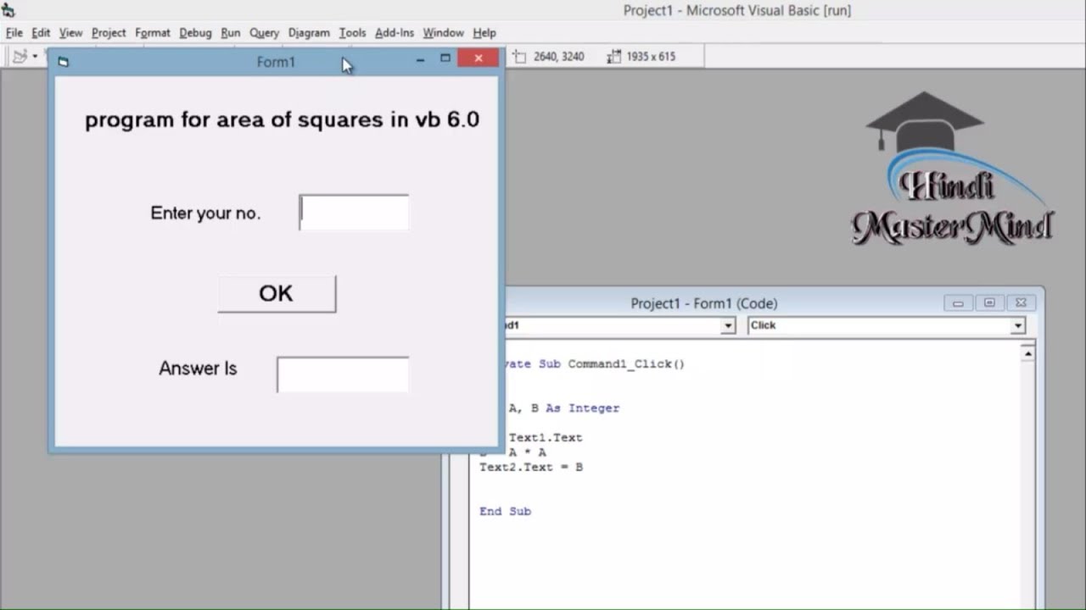The height and width of the screenshot is (610, 1086).
Task: Click the 'Text2.Text = B' code line
Action: [x=531, y=467]
